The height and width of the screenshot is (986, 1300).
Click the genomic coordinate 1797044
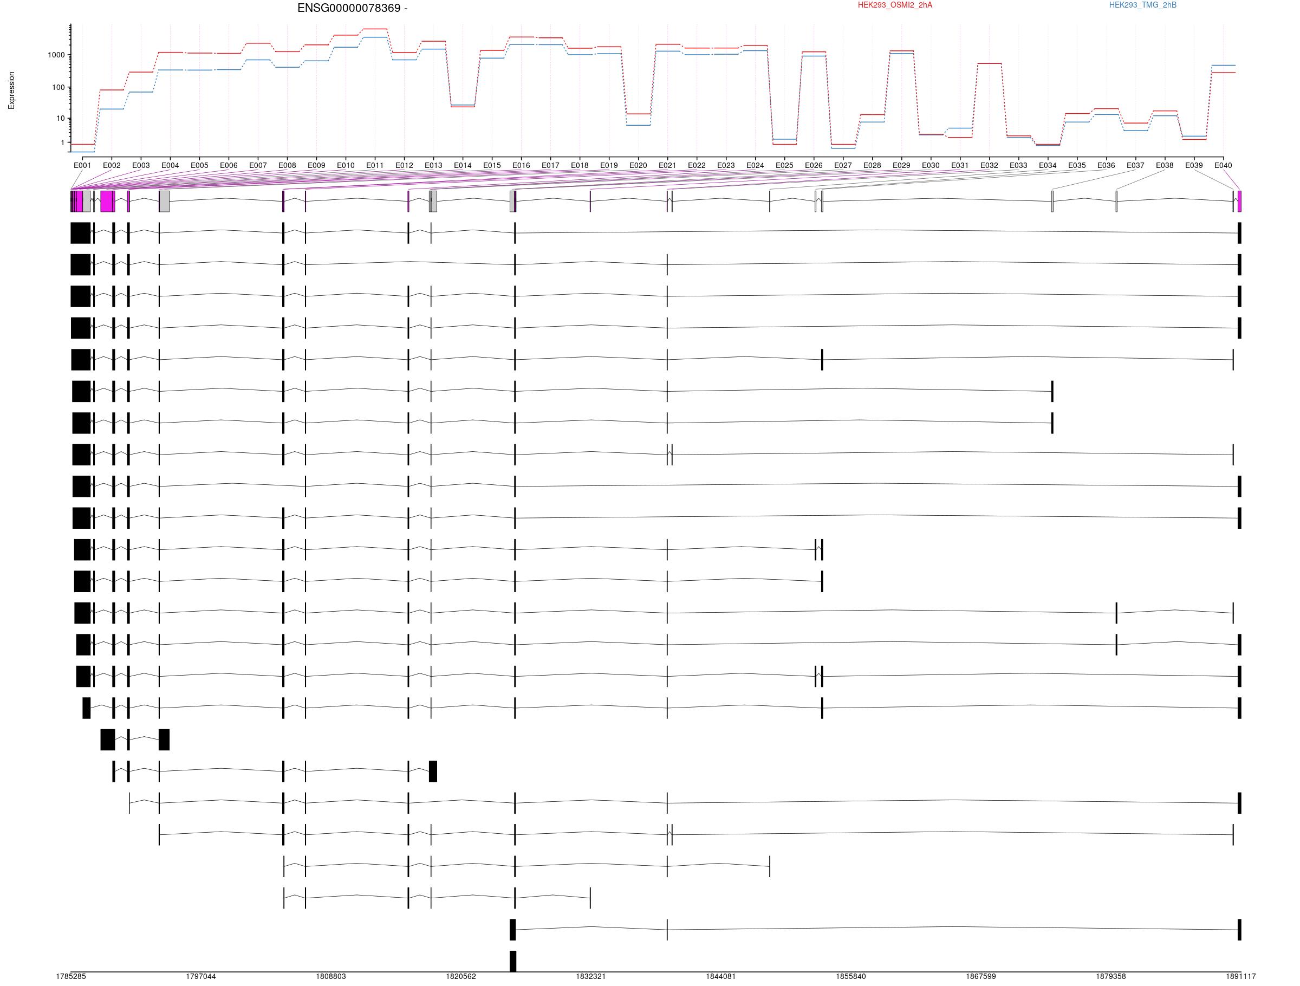coord(201,977)
